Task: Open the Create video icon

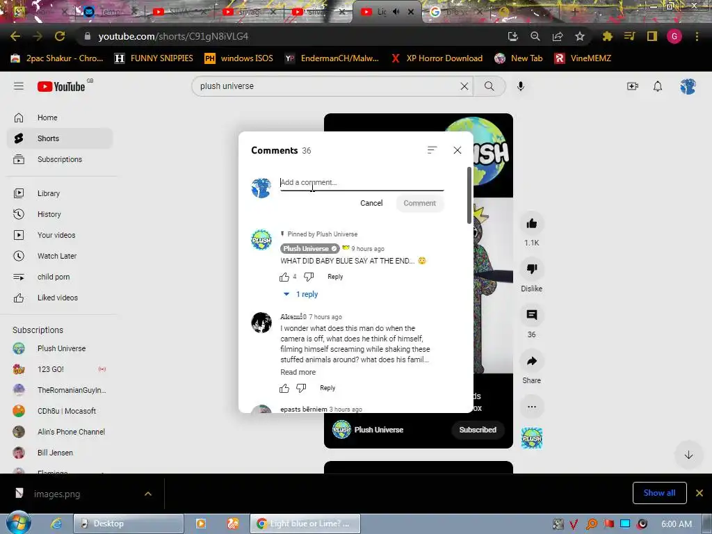Action: [x=633, y=86]
